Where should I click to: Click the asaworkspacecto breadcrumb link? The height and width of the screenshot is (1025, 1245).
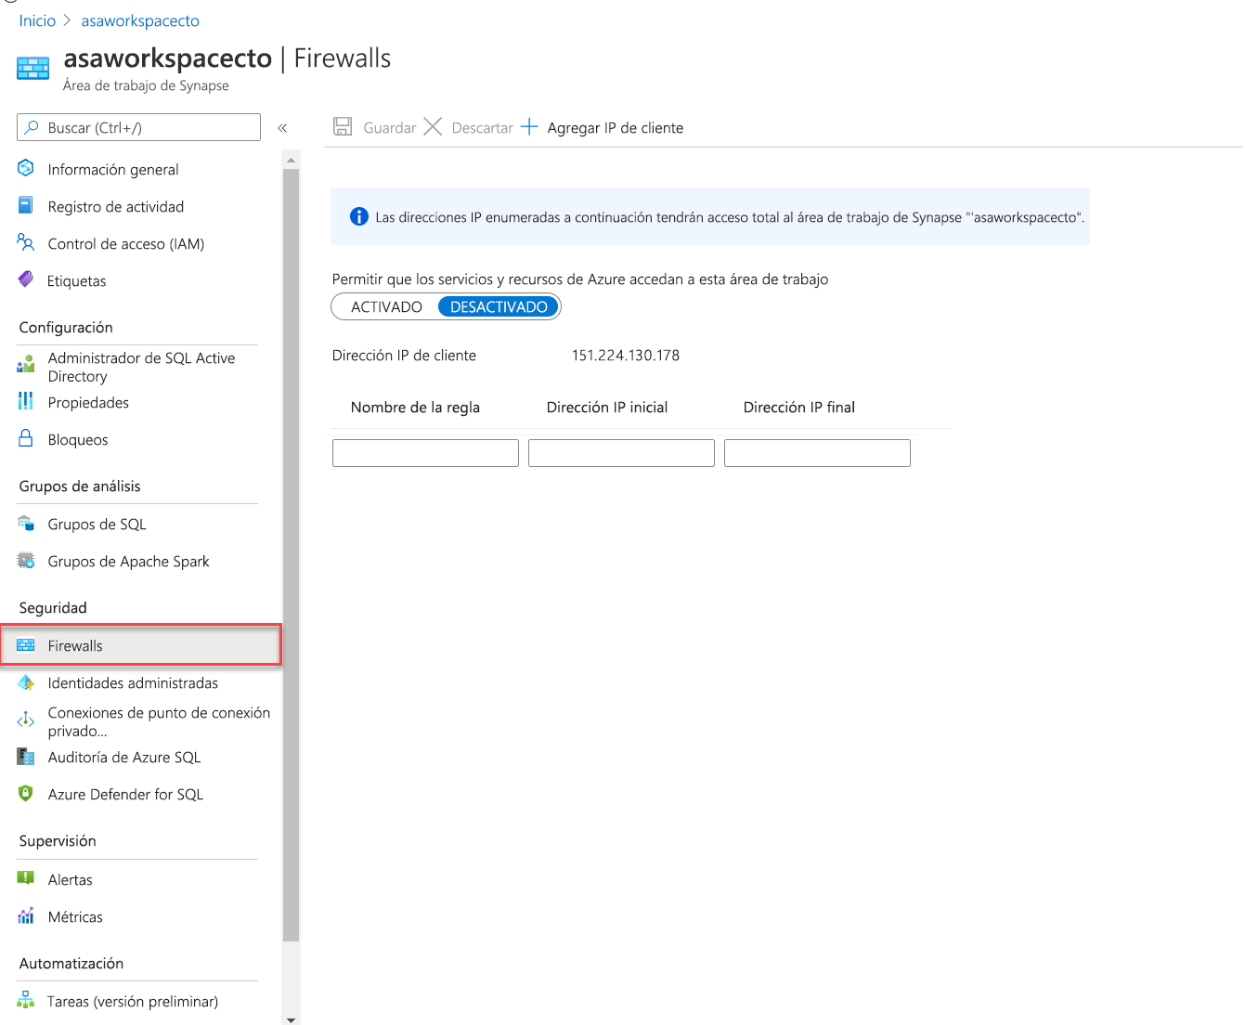[x=140, y=20]
